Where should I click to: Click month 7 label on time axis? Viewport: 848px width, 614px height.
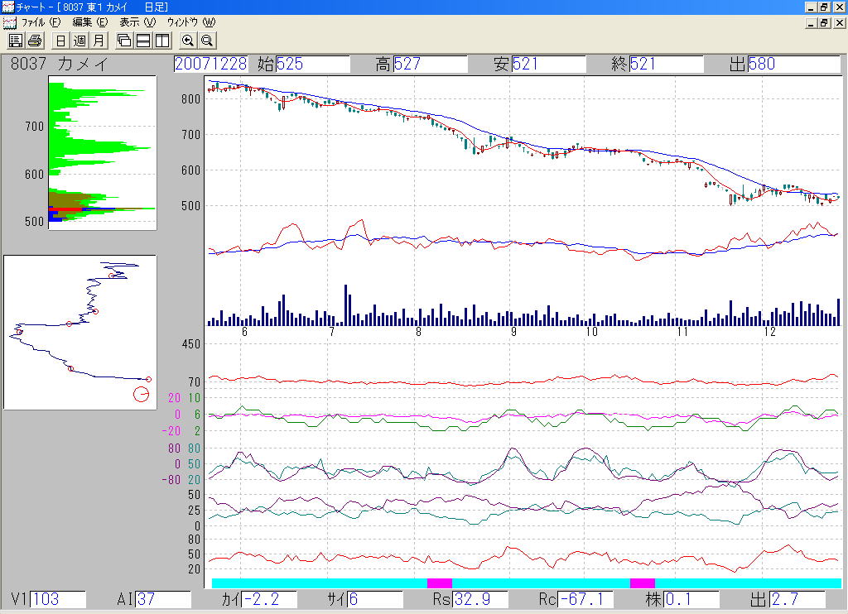[x=331, y=332]
